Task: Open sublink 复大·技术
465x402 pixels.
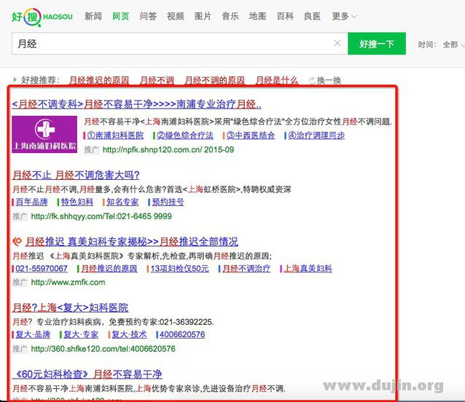Action: click(x=129, y=335)
